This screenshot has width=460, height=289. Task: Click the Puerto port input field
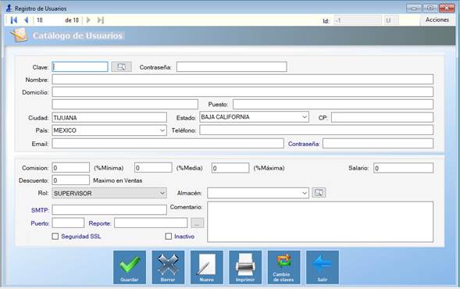coord(68,223)
